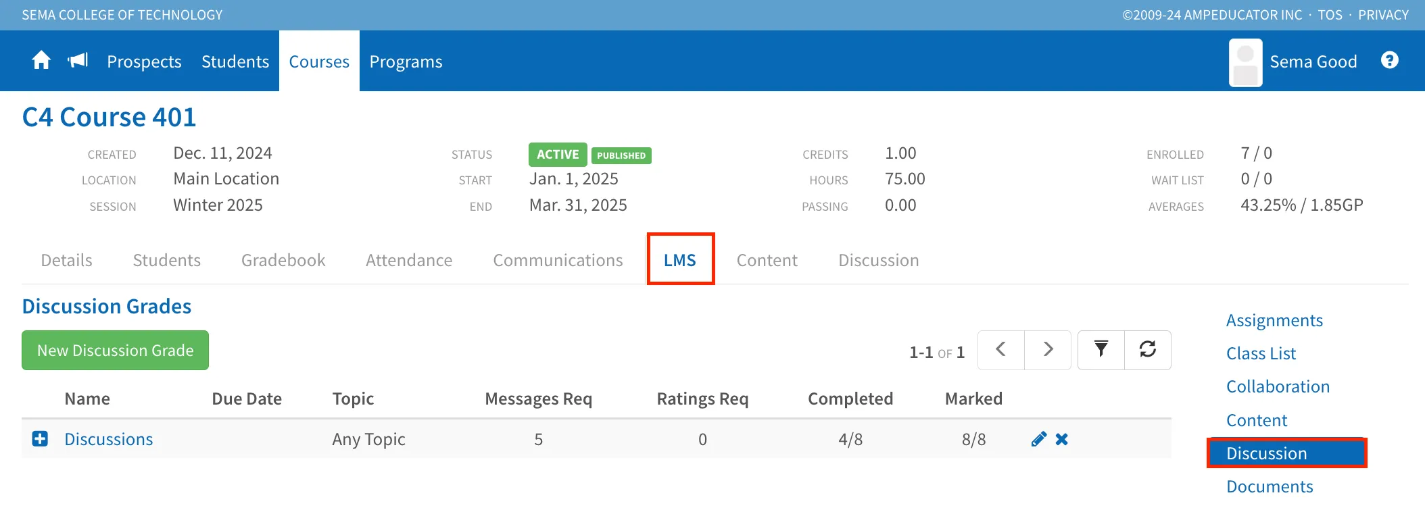This screenshot has height=512, width=1425.
Task: Go to the home icon
Action: coord(41,61)
